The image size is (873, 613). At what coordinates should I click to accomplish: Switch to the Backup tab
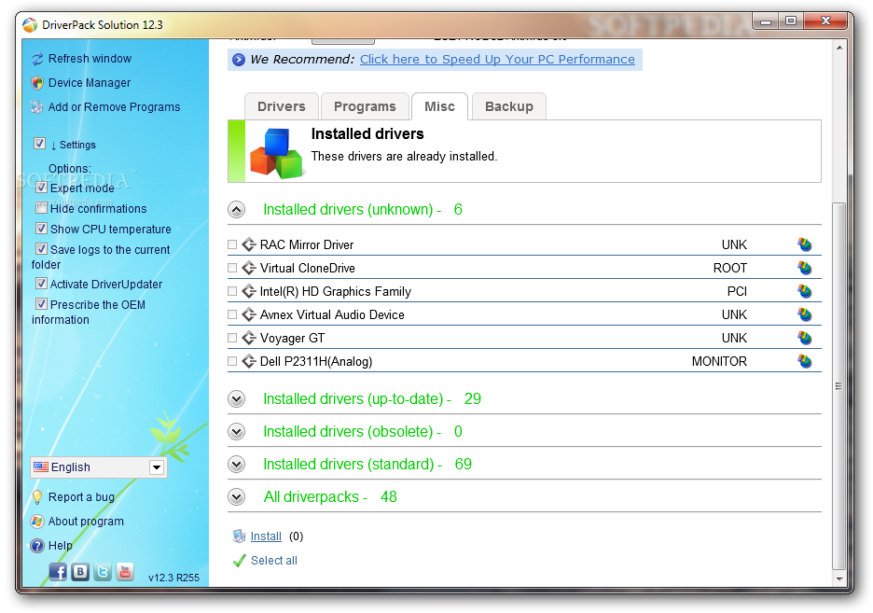(508, 106)
